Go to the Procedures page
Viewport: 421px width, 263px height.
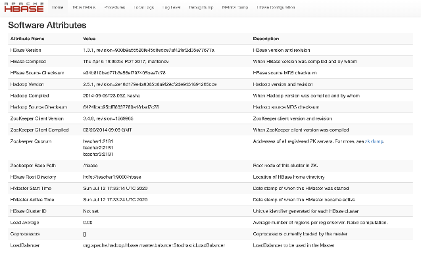[114, 7]
